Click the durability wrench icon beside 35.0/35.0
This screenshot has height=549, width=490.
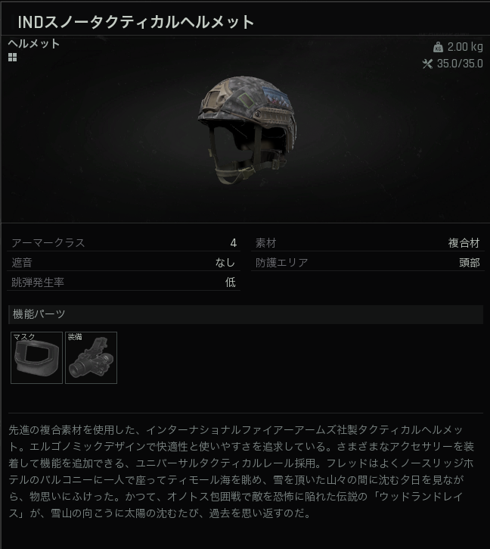(427, 64)
